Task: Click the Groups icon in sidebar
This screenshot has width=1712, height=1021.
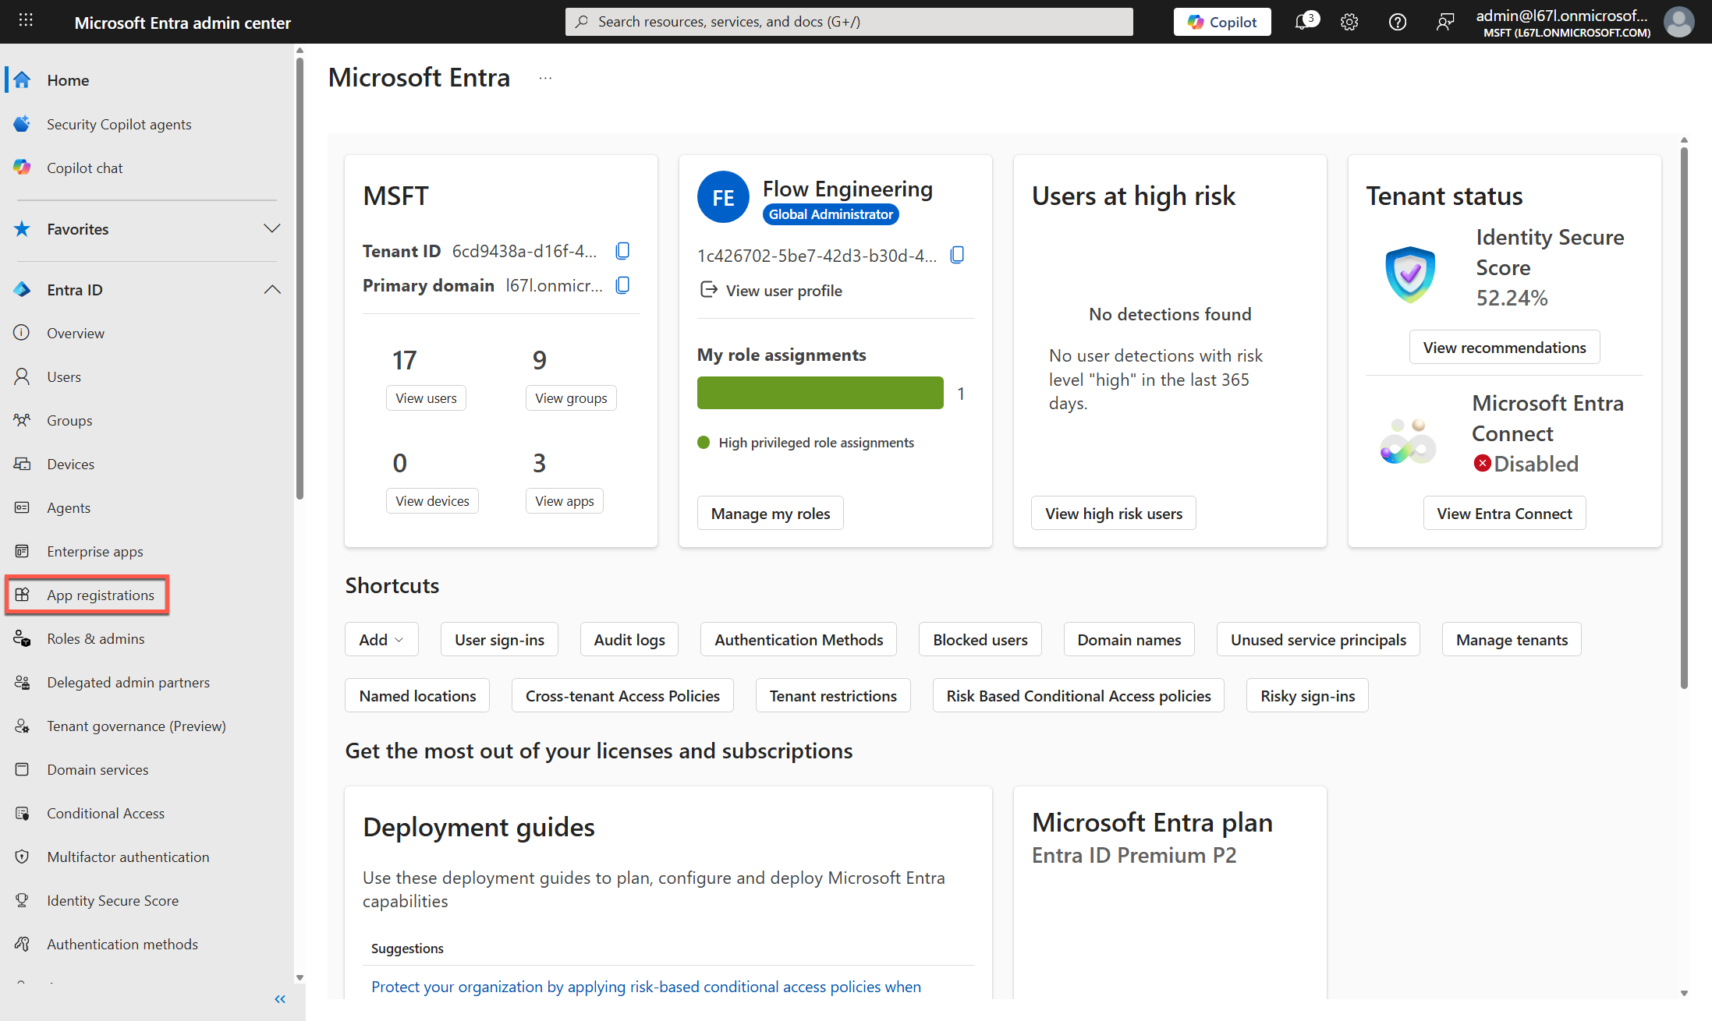Action: pos(22,420)
